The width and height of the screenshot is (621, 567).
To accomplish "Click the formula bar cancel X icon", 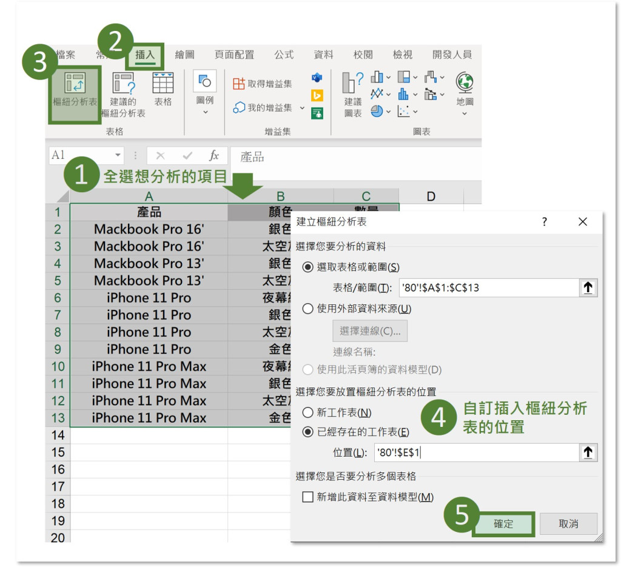I will point(160,156).
